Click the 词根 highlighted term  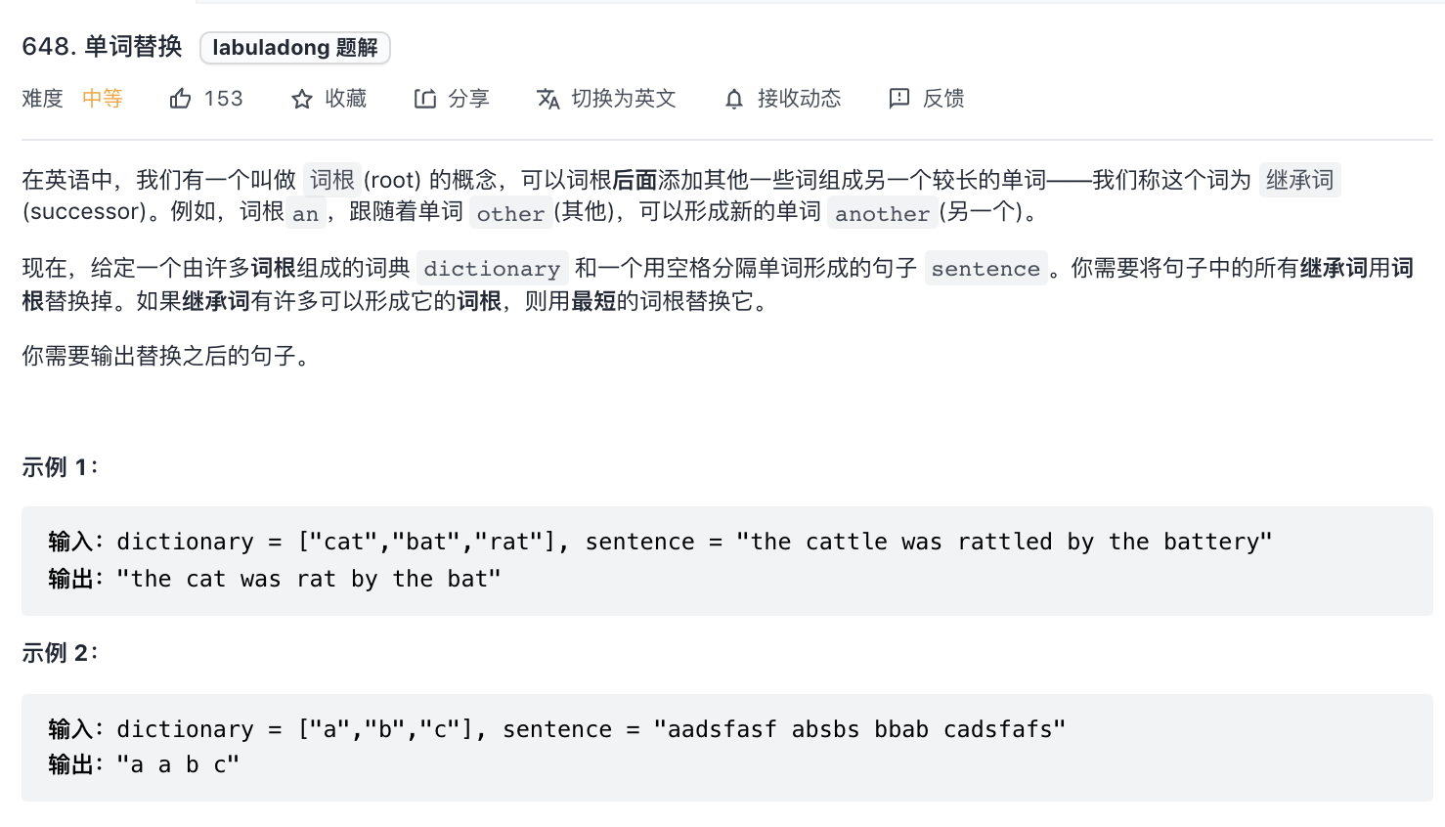pyautogui.click(x=332, y=180)
